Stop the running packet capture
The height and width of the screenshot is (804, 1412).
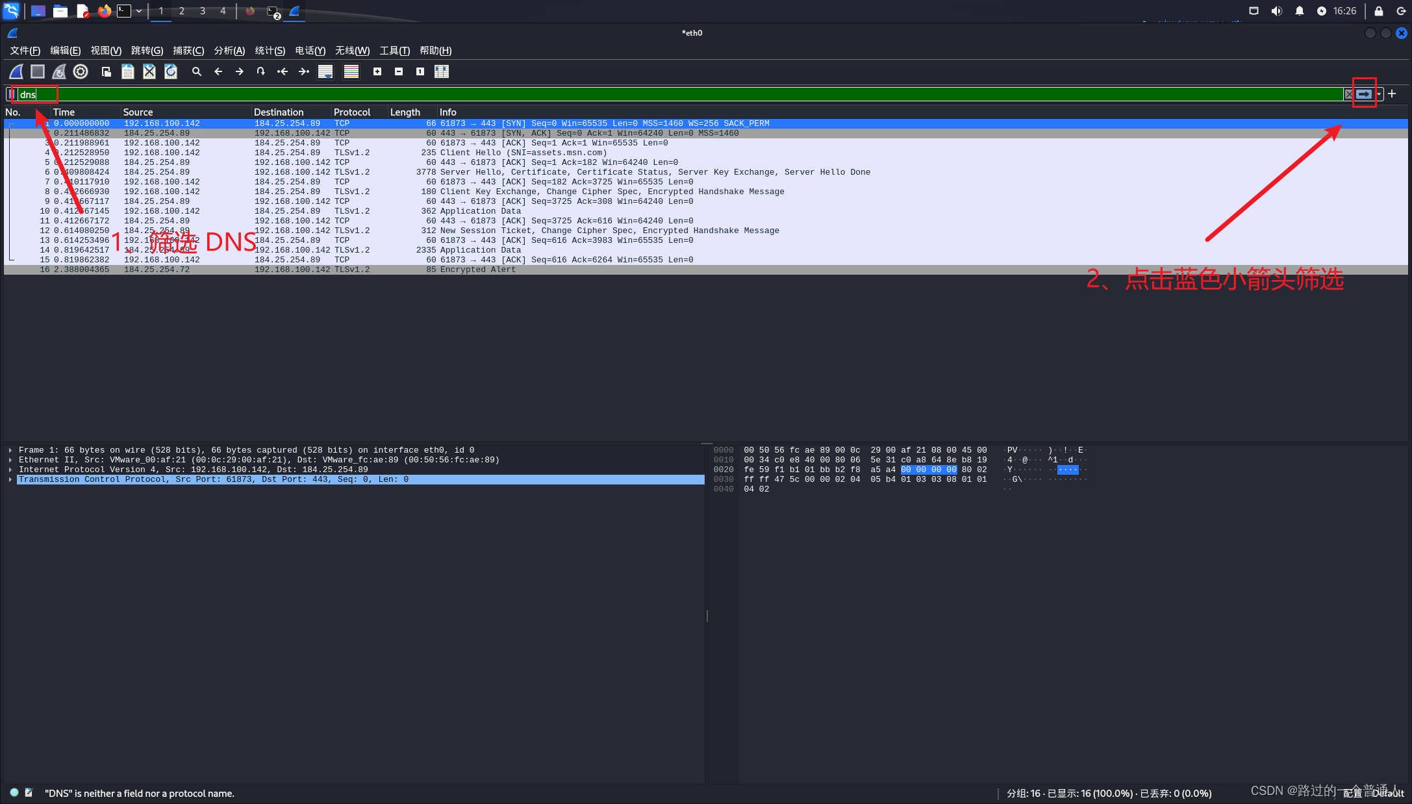[x=38, y=71]
